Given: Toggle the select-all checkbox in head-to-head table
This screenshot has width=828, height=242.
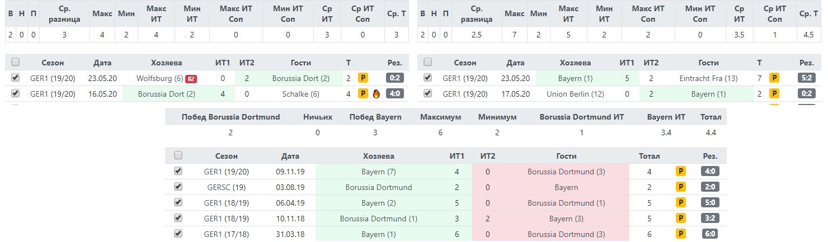Looking at the screenshot, I should 178,155.
